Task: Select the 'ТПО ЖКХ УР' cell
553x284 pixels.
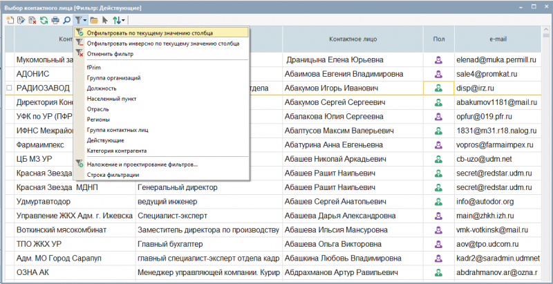Action: tap(75, 244)
